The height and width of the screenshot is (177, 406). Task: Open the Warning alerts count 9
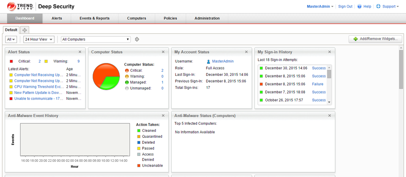click(x=79, y=62)
